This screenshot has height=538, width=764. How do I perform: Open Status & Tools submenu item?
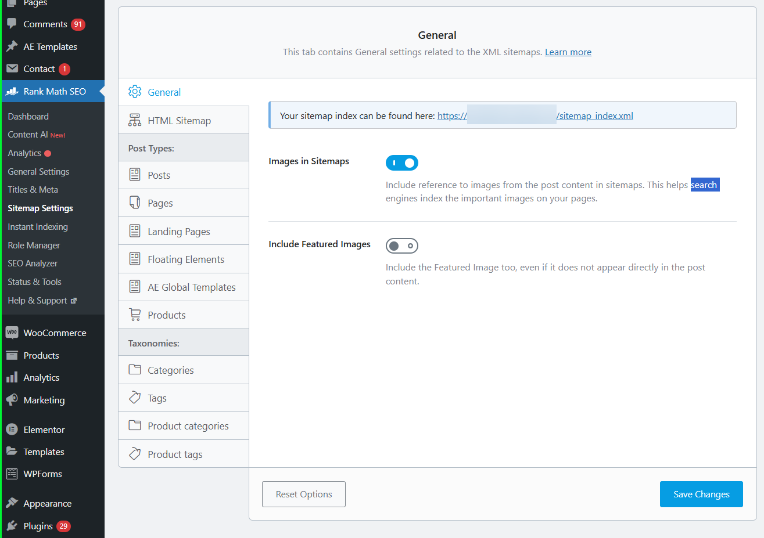[x=35, y=282]
